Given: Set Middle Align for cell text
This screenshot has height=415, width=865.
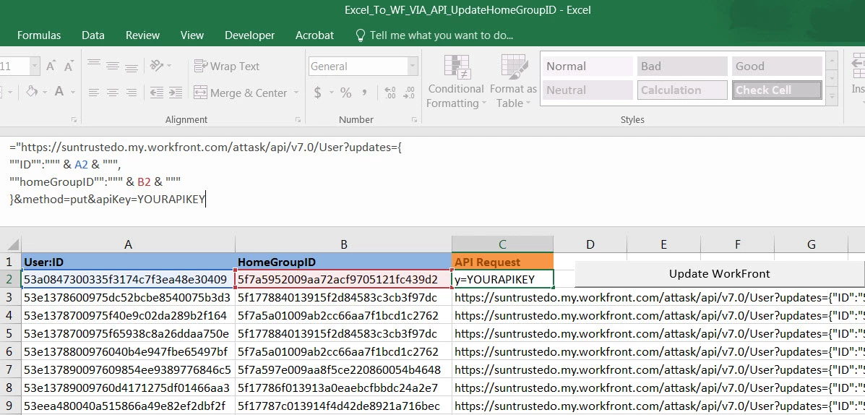Looking at the screenshot, I should [x=113, y=66].
